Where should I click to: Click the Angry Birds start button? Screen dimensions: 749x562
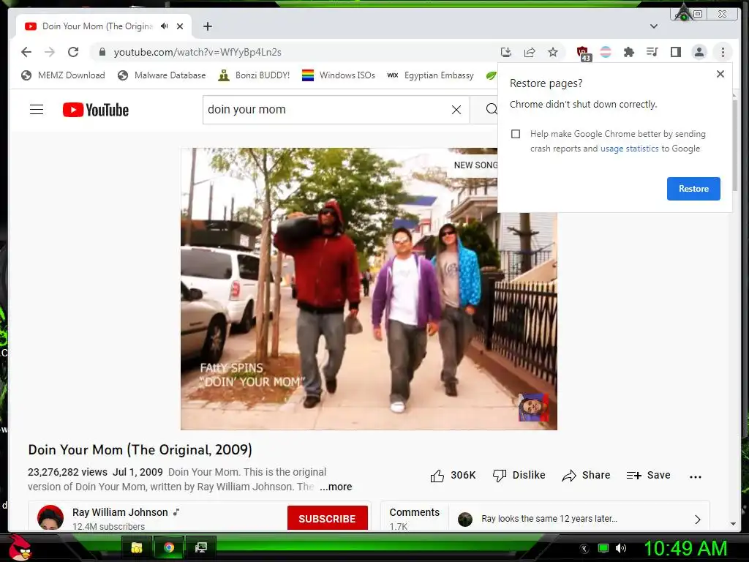20,547
